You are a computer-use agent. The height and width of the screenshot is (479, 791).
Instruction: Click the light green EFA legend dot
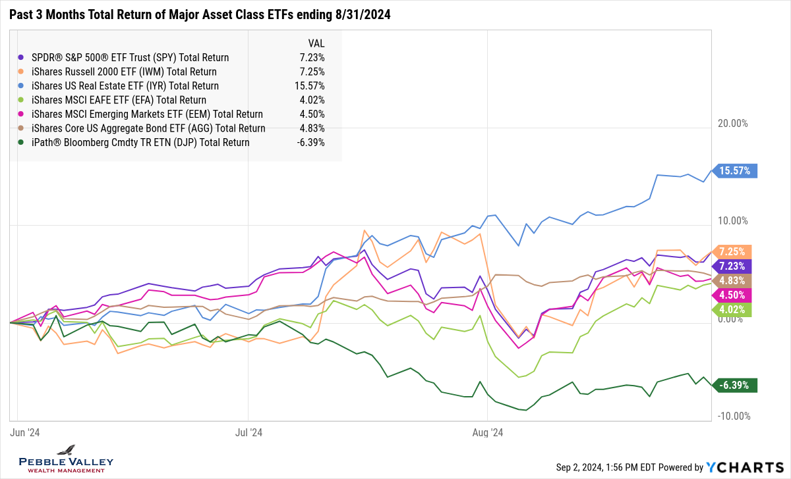click(23, 100)
